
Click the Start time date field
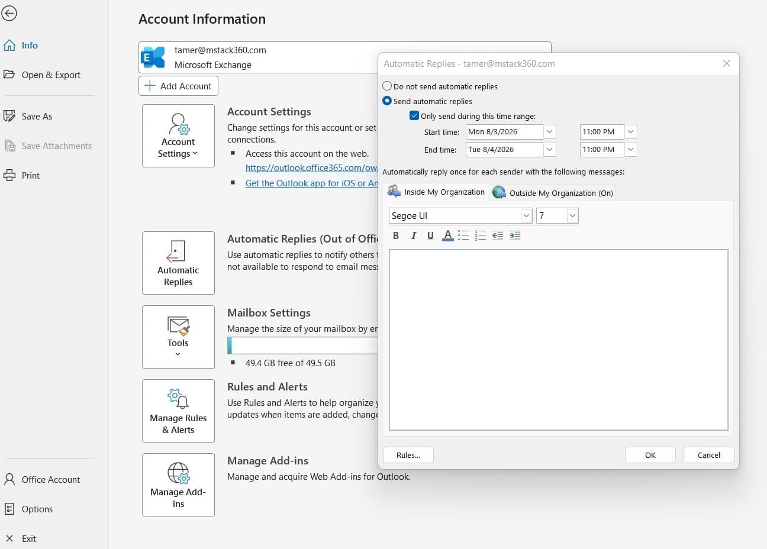tap(504, 132)
